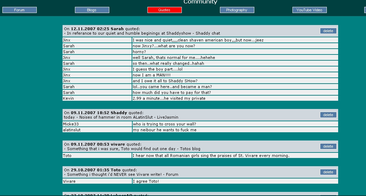Click 'Something that i was sure, Toto would find out' description
This screenshot has height=196, width=366.
pyautogui.click(x=132, y=149)
